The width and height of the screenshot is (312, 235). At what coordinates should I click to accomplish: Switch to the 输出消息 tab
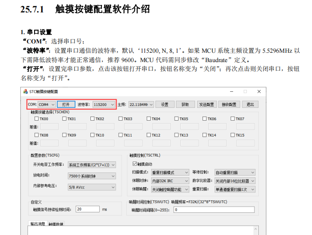point(37,224)
